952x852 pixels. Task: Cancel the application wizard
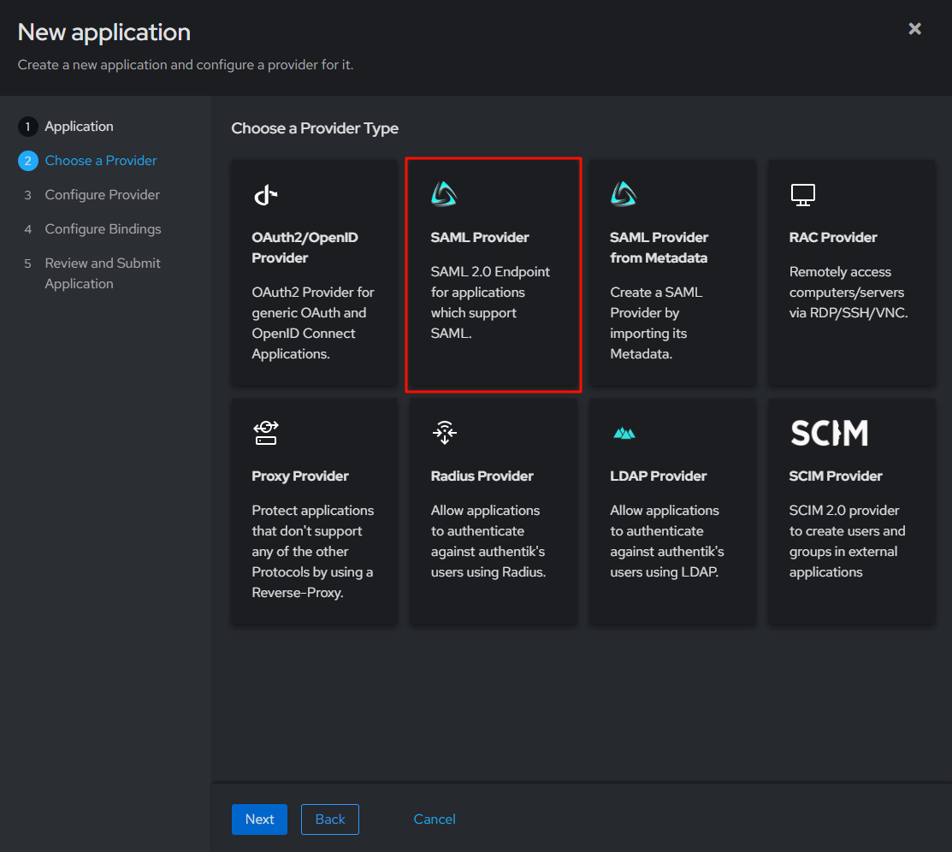(x=435, y=819)
